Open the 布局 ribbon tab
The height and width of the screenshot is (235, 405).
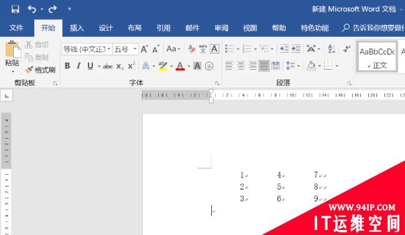click(135, 28)
